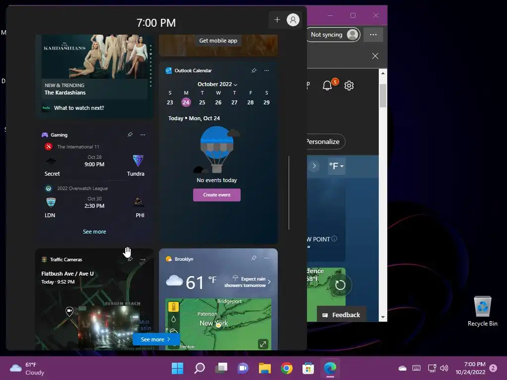Select temperature layer on weather map

[x=174, y=307]
